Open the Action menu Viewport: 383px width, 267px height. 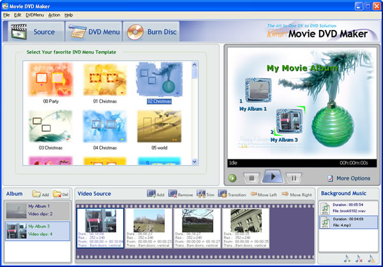coord(54,15)
